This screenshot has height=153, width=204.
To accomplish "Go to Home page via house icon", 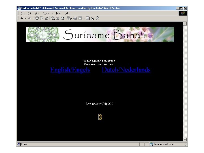I will pos(47,18).
